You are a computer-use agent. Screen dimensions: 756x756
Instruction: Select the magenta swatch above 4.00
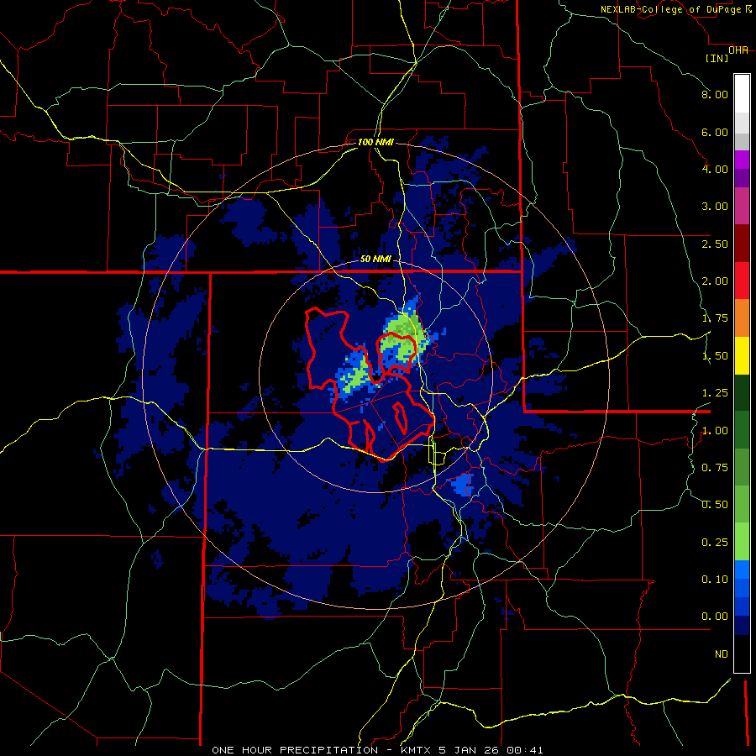click(742, 160)
